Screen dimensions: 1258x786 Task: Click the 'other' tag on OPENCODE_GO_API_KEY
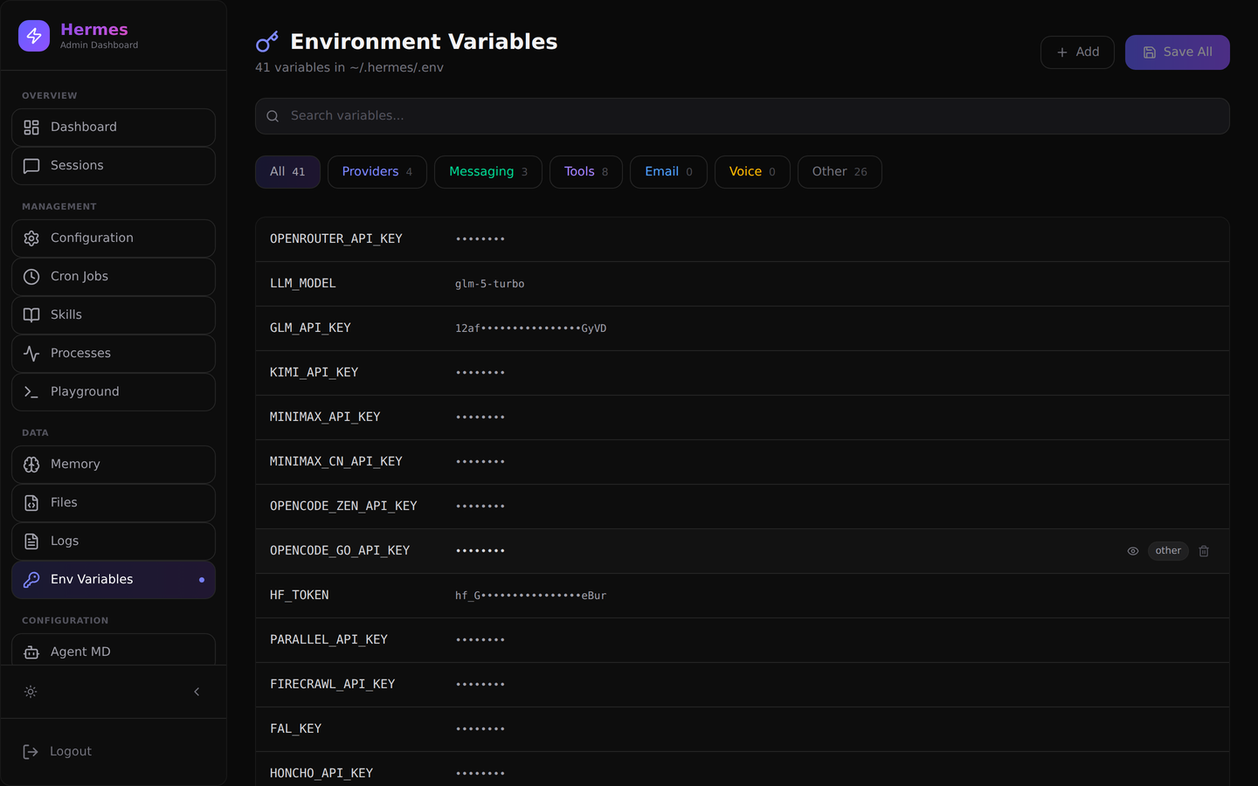click(x=1168, y=551)
